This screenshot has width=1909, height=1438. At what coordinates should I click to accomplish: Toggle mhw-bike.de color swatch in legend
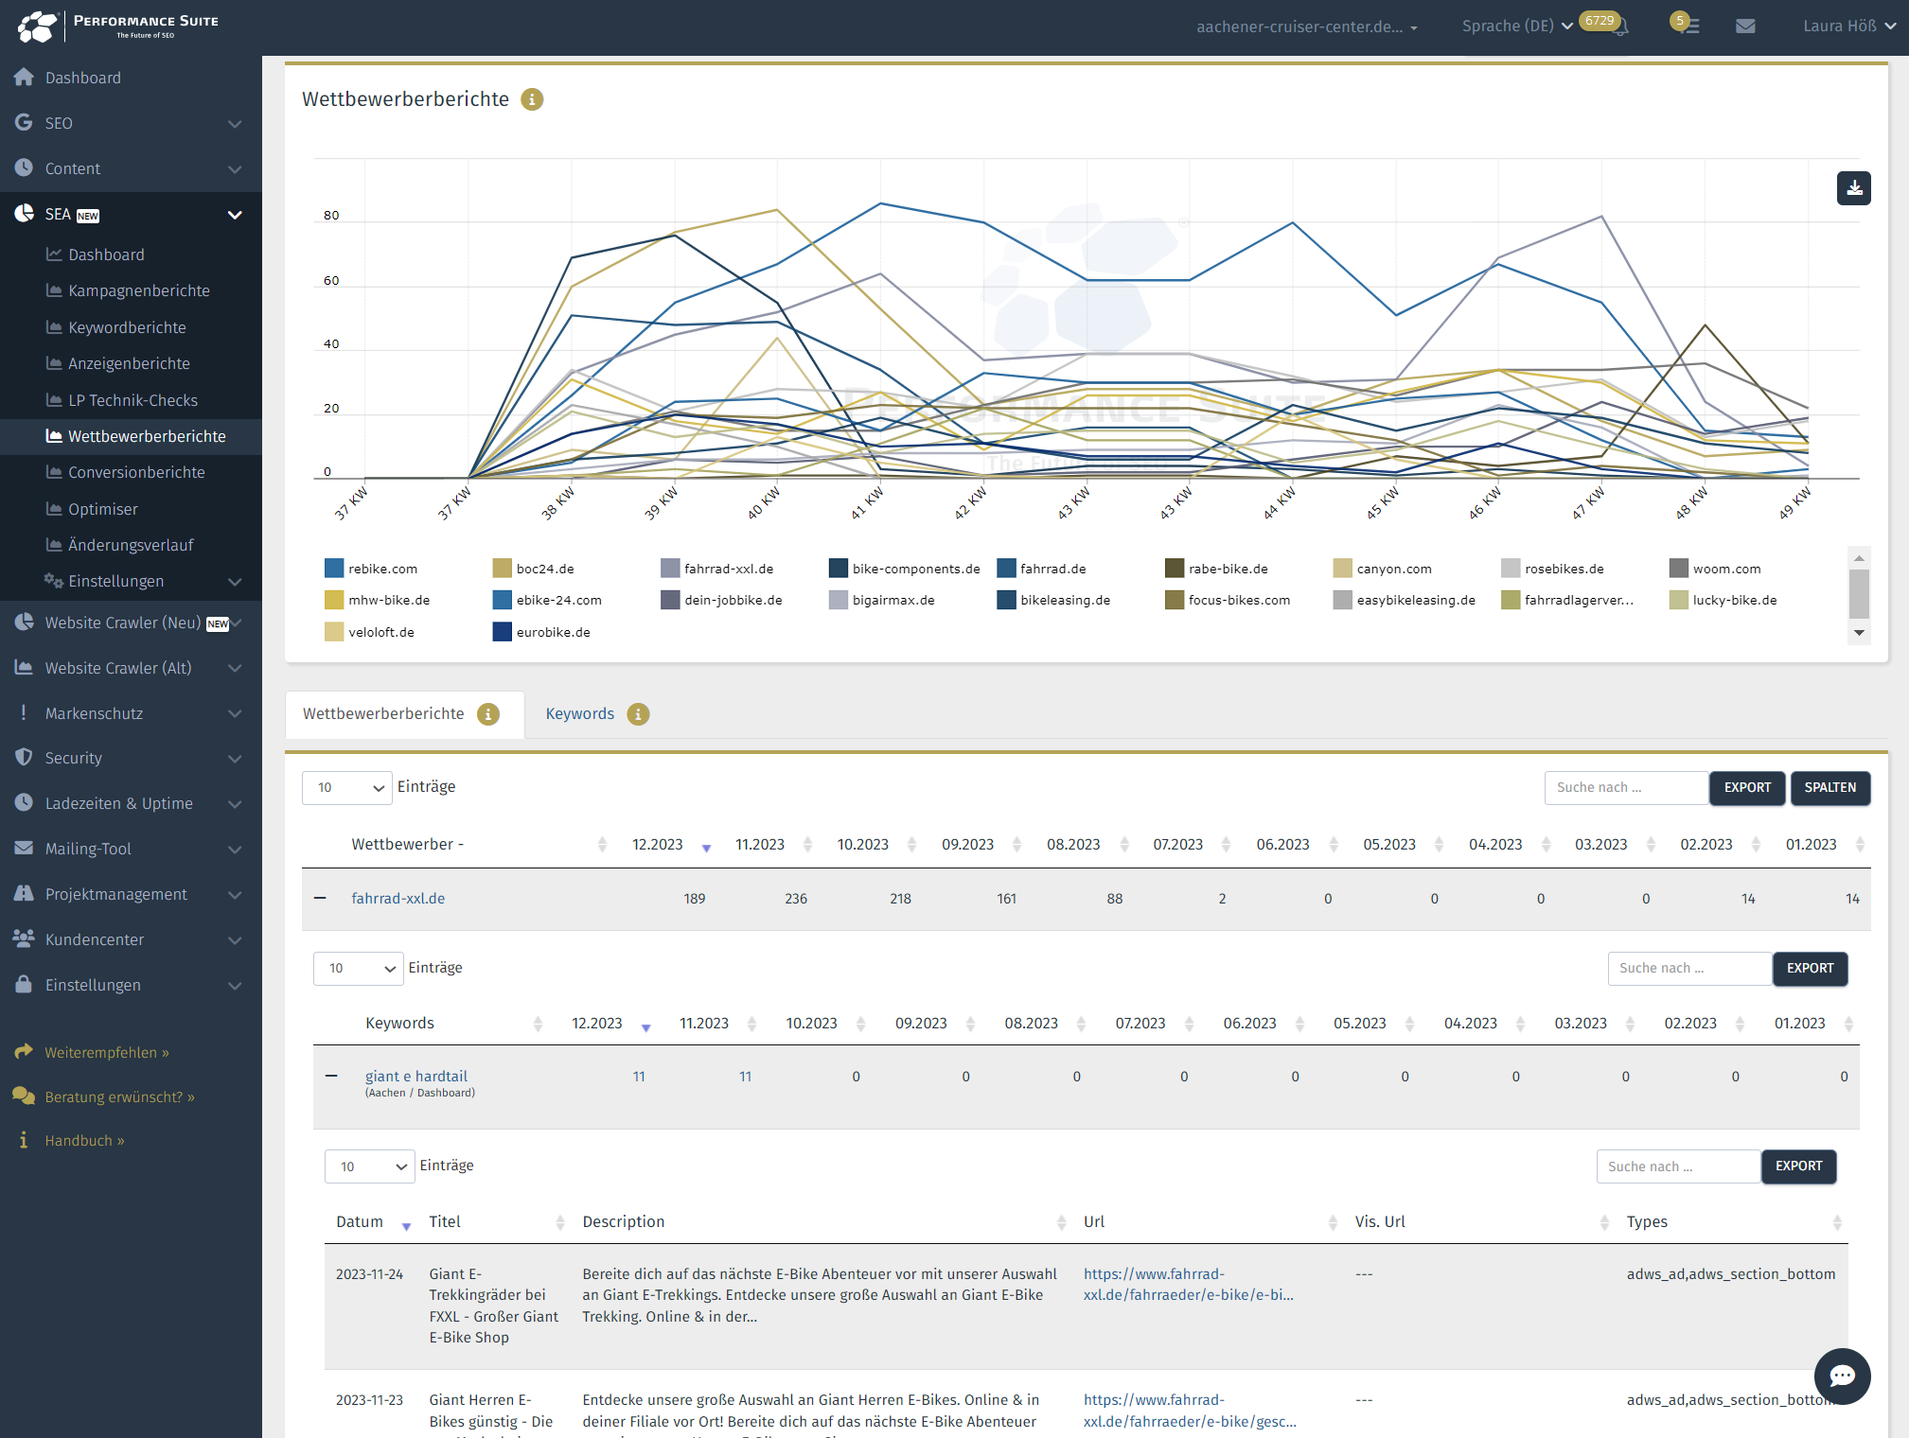tap(333, 600)
